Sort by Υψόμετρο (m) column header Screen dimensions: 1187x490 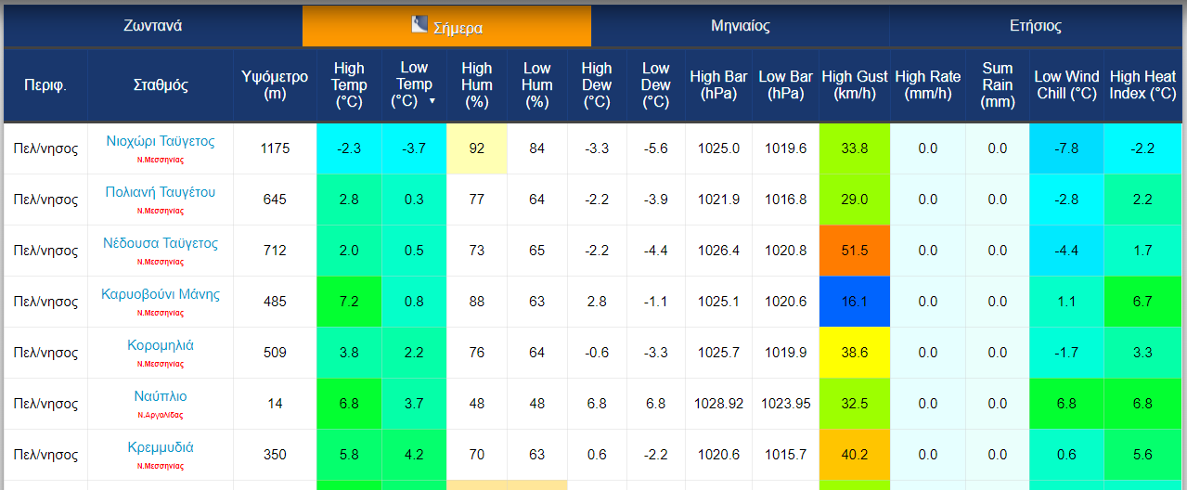click(275, 85)
